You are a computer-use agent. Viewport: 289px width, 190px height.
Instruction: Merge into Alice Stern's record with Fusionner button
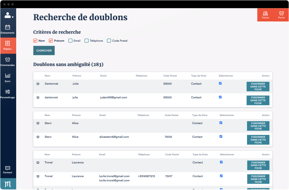[258, 126]
